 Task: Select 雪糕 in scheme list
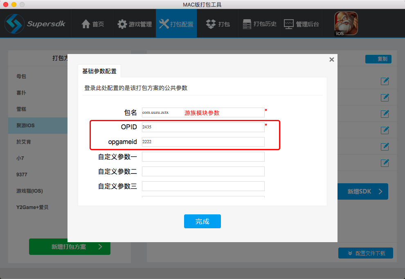click(x=38, y=109)
